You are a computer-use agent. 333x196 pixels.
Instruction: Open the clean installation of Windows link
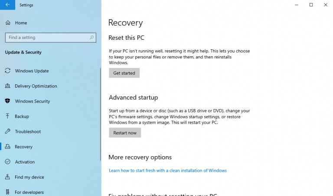[x=168, y=170]
